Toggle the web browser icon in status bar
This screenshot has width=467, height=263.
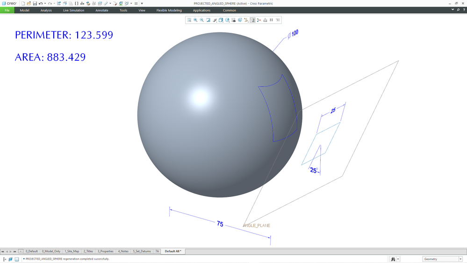[10, 259]
